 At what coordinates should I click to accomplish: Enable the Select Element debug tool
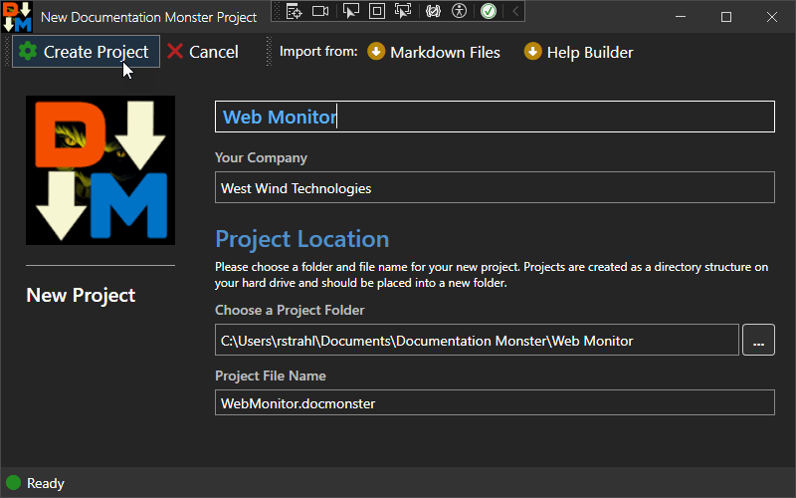tap(351, 11)
